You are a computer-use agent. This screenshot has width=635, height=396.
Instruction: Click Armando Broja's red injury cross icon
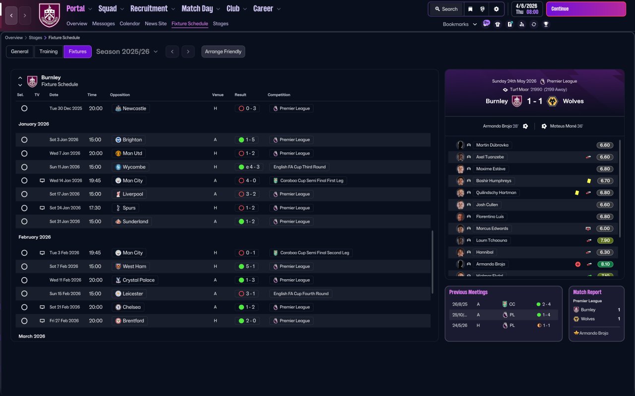click(577, 264)
